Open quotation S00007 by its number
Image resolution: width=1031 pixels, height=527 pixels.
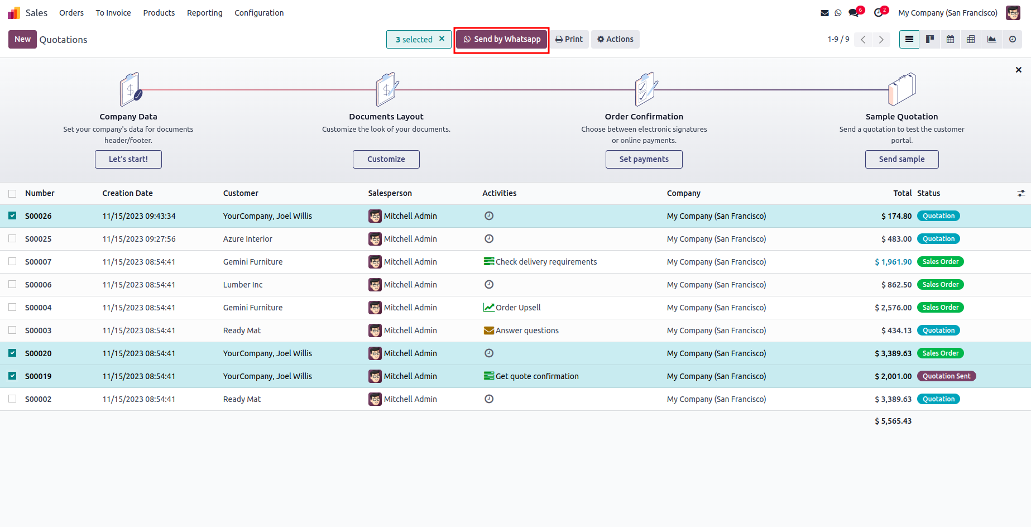tap(38, 262)
